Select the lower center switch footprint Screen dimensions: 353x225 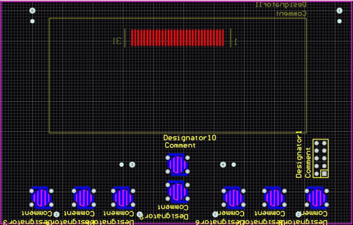click(177, 190)
